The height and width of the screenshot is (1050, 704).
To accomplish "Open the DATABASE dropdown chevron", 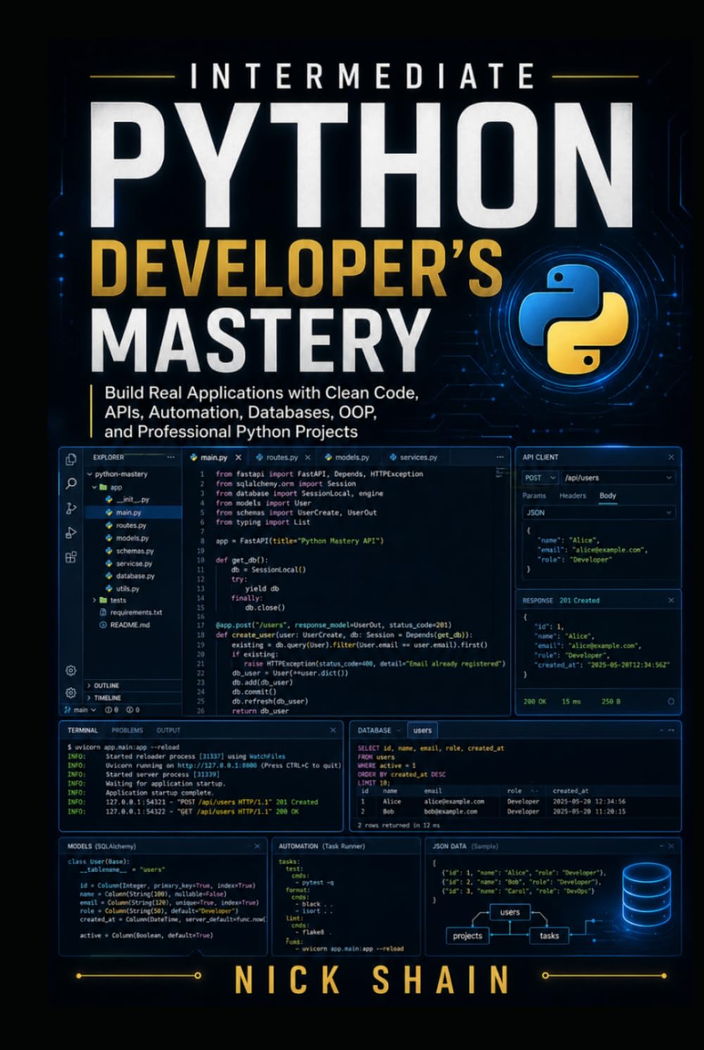I will (x=399, y=730).
